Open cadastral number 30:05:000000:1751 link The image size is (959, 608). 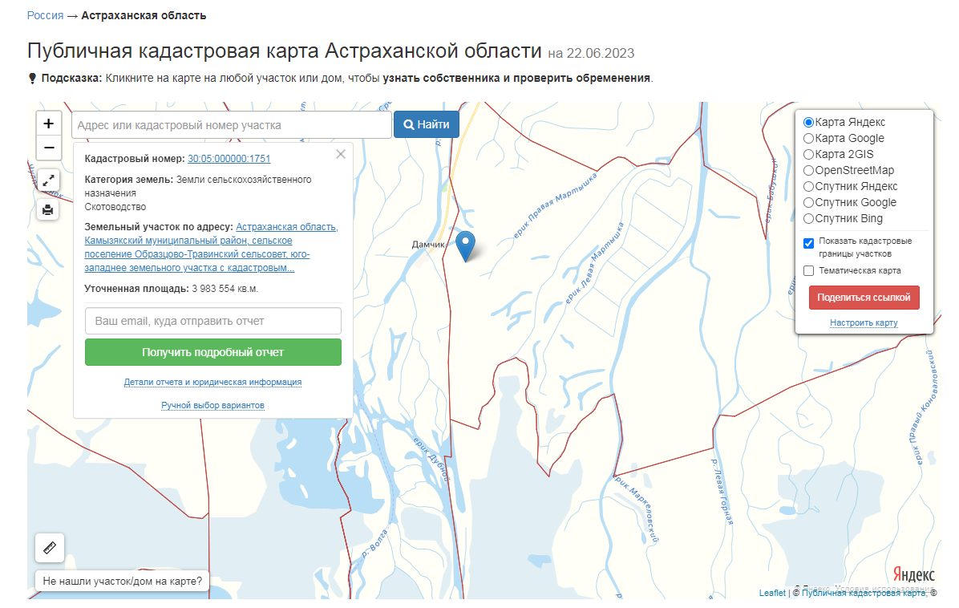(229, 159)
